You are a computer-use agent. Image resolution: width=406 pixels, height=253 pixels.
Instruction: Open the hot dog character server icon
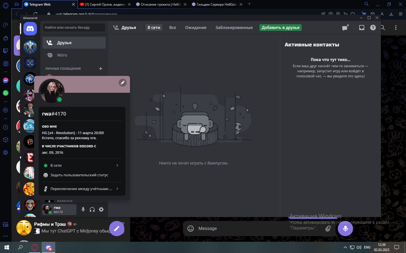[29, 189]
